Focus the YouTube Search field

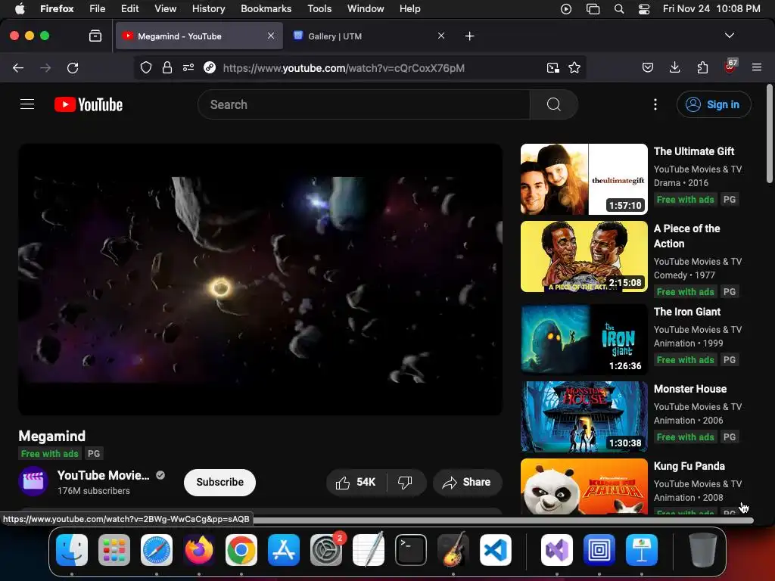[x=363, y=104]
